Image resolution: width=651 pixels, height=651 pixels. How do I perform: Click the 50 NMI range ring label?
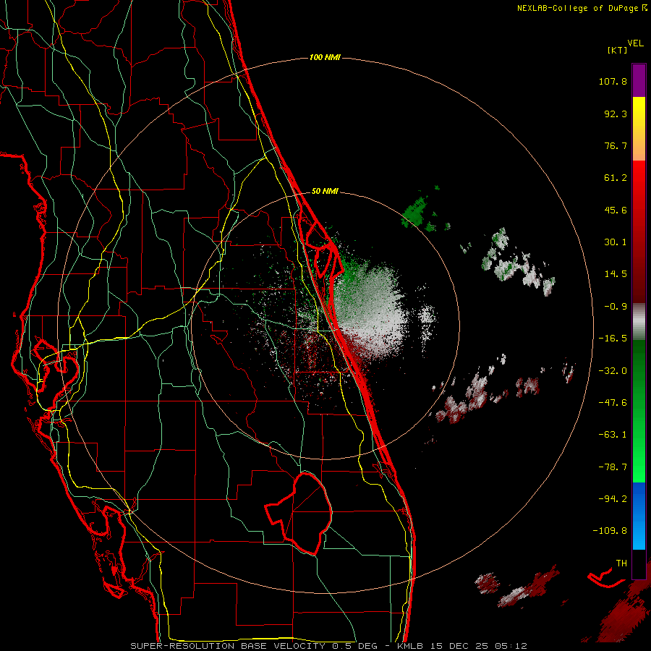point(325,192)
